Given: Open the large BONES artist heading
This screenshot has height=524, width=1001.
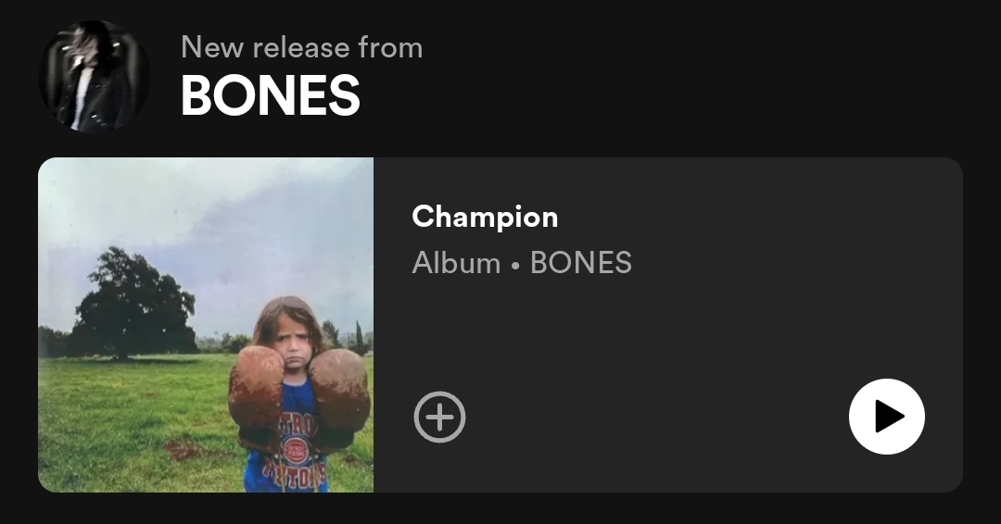Looking at the screenshot, I should (x=271, y=95).
